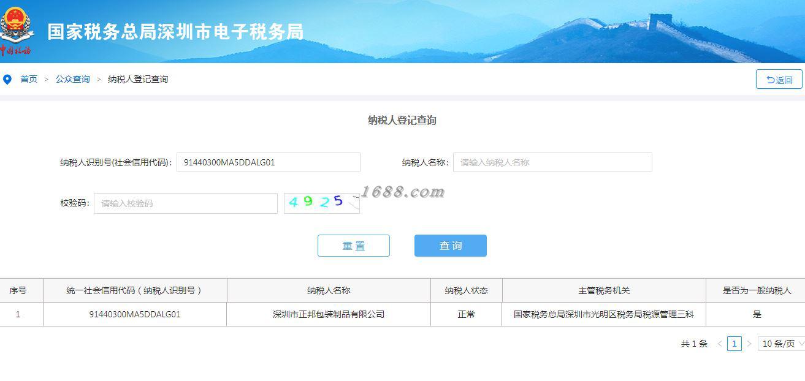The width and height of the screenshot is (805, 381).
Task: Click the 返回 button
Action: [779, 79]
